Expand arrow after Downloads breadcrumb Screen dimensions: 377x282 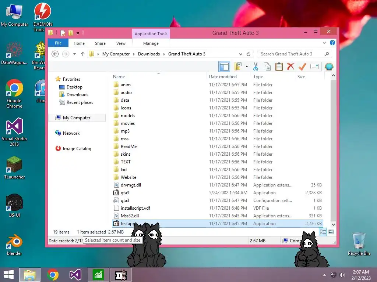164,54
